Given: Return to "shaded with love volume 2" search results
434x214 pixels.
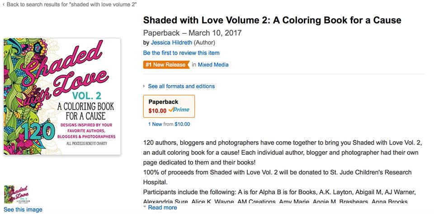Looking at the screenshot, I should point(72,5).
